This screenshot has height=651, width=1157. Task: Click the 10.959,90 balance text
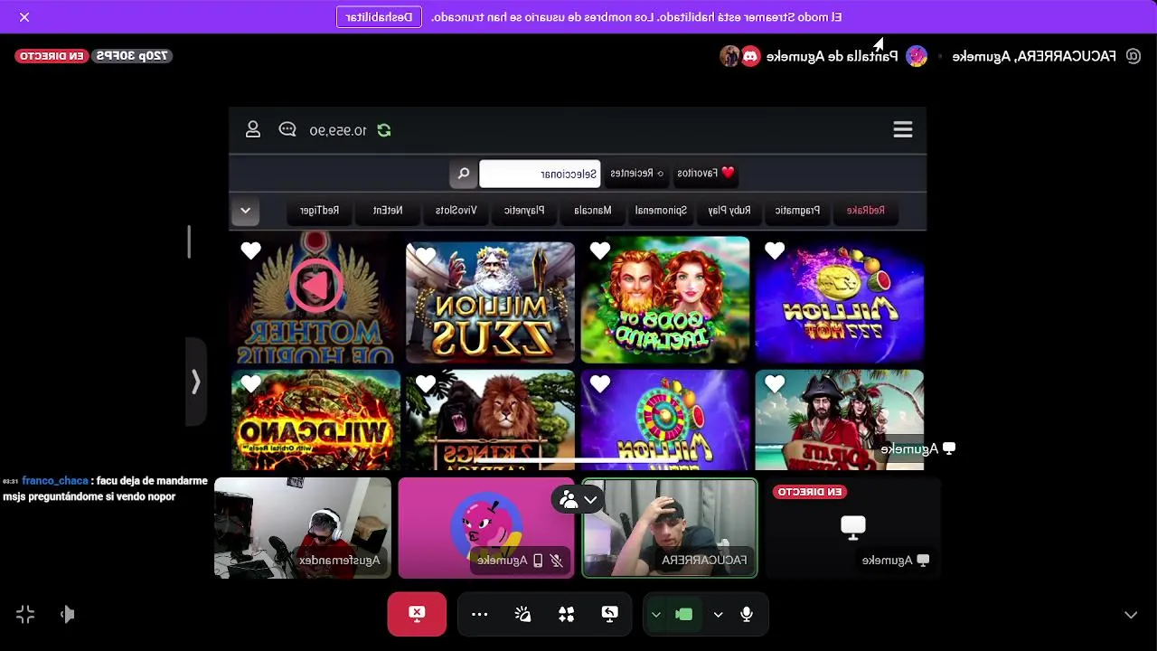pyautogui.click(x=338, y=130)
